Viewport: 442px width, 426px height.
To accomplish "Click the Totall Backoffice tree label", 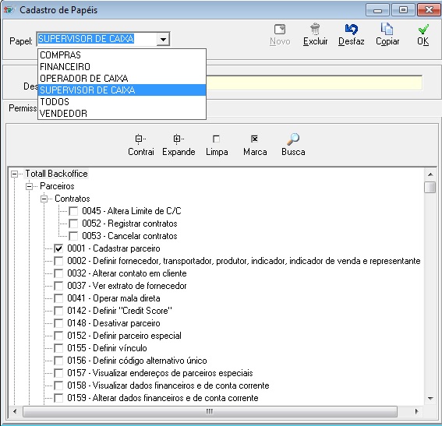I will click(56, 174).
